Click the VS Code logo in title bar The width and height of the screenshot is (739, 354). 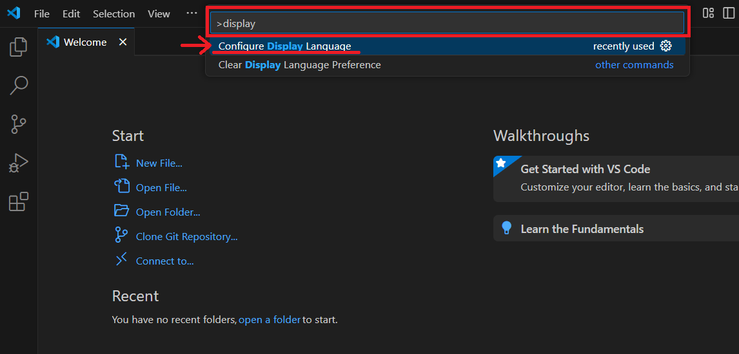point(14,14)
